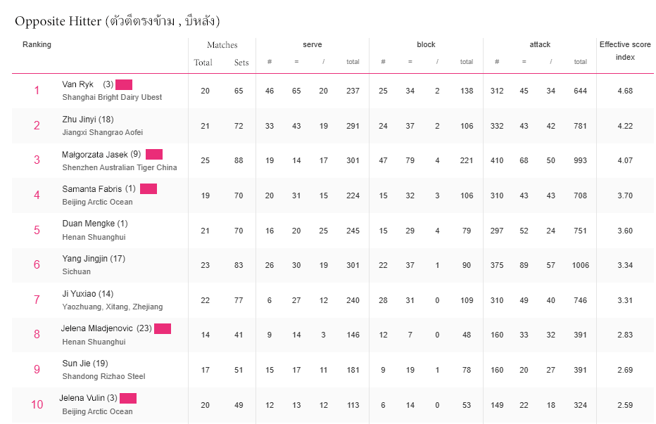Open the Shandong Rizhao Steel team link
Image resolution: width=656 pixels, height=424 pixels.
click(x=103, y=376)
